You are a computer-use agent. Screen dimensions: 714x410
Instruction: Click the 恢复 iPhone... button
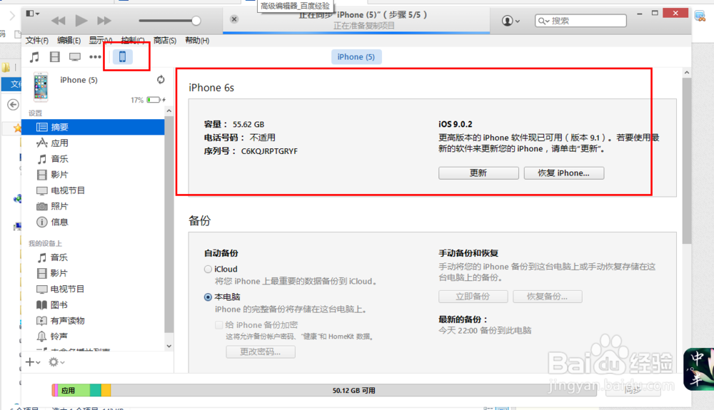point(564,173)
